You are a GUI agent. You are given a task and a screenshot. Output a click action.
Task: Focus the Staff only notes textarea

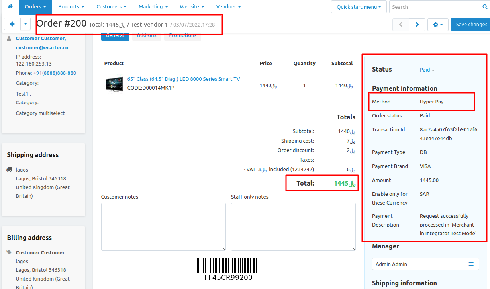pyautogui.click(x=293, y=227)
